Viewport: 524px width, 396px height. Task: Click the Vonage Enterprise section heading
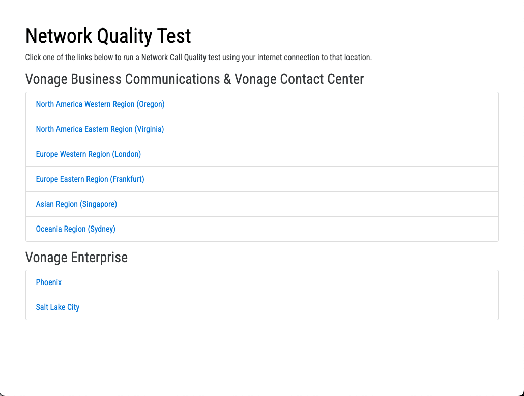[x=76, y=257]
